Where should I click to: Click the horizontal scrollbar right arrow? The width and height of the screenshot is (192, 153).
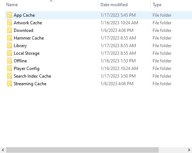pyautogui.click(x=189, y=150)
